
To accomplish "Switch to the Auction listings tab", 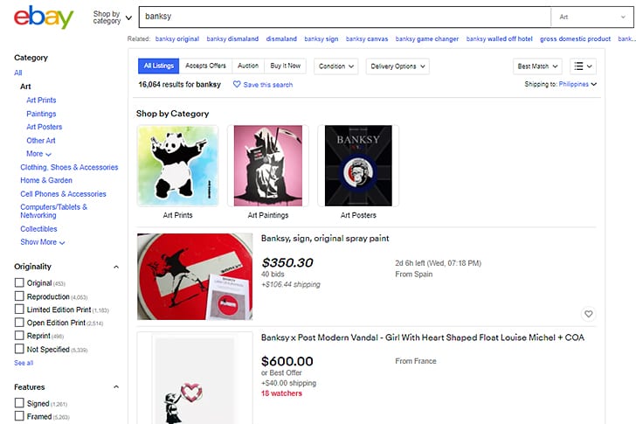I will pos(248,66).
